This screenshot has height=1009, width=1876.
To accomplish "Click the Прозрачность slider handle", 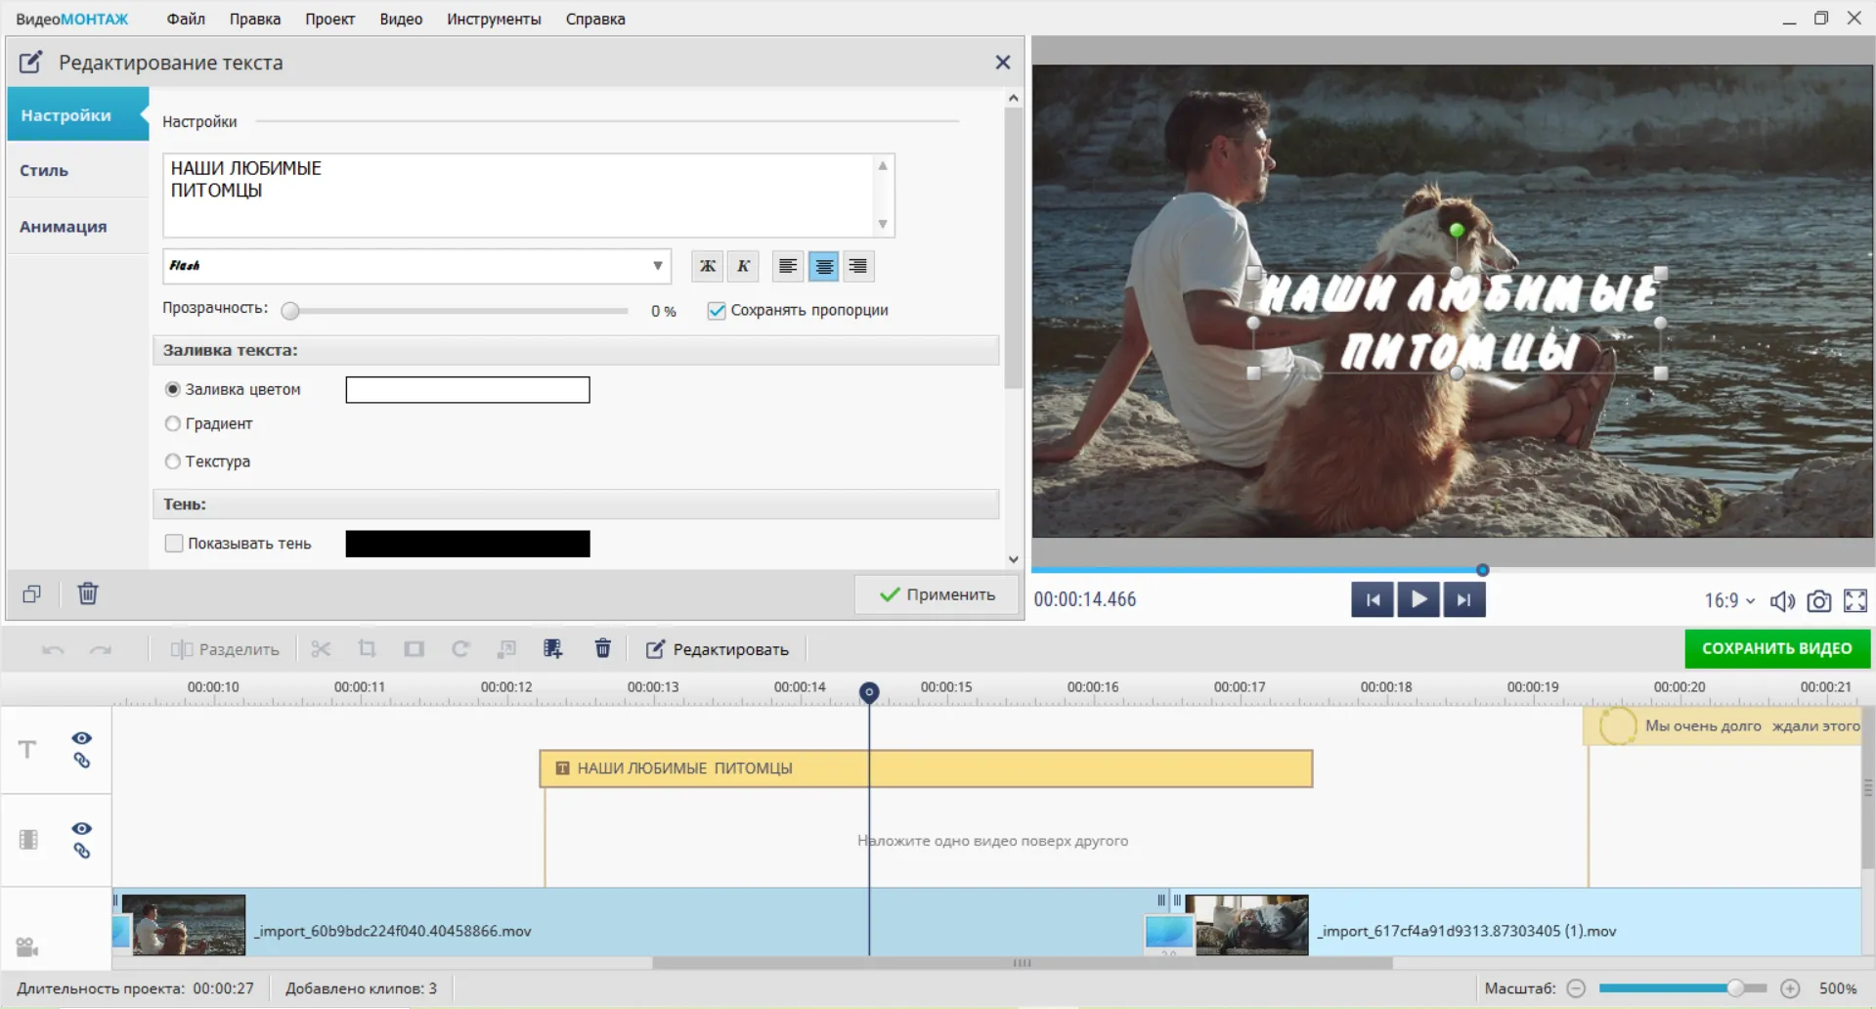I will (x=290, y=311).
